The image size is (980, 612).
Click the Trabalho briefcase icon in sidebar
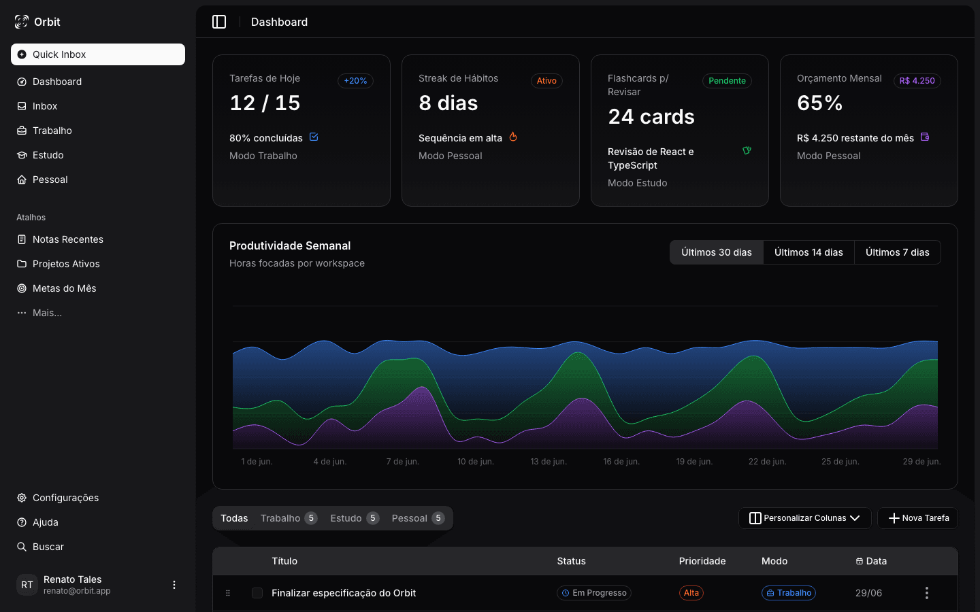click(x=21, y=131)
